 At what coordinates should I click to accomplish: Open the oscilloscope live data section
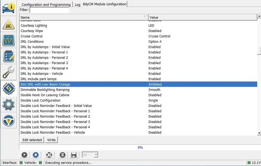point(9,40)
